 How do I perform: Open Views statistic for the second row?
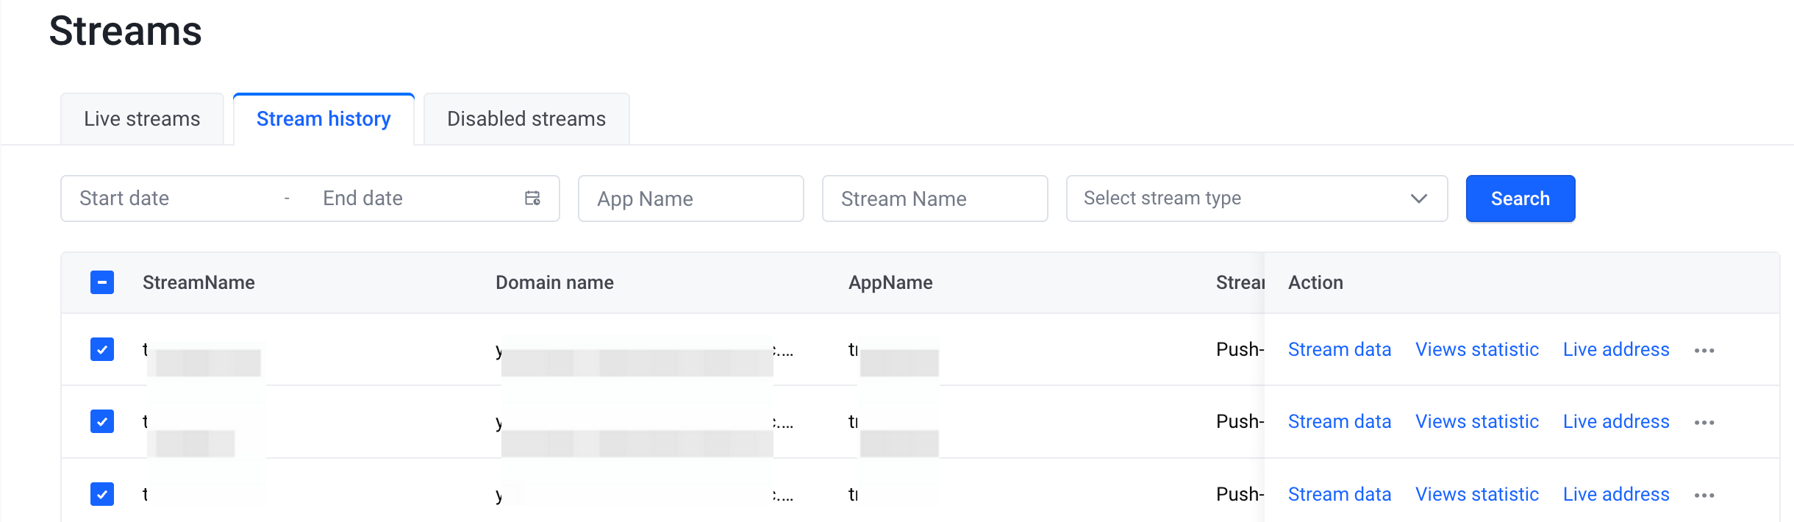(1476, 421)
